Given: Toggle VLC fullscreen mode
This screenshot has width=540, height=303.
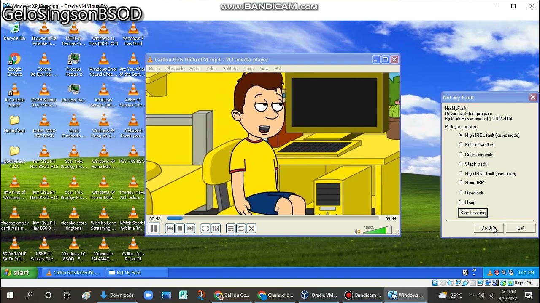Looking at the screenshot, I should tap(205, 229).
